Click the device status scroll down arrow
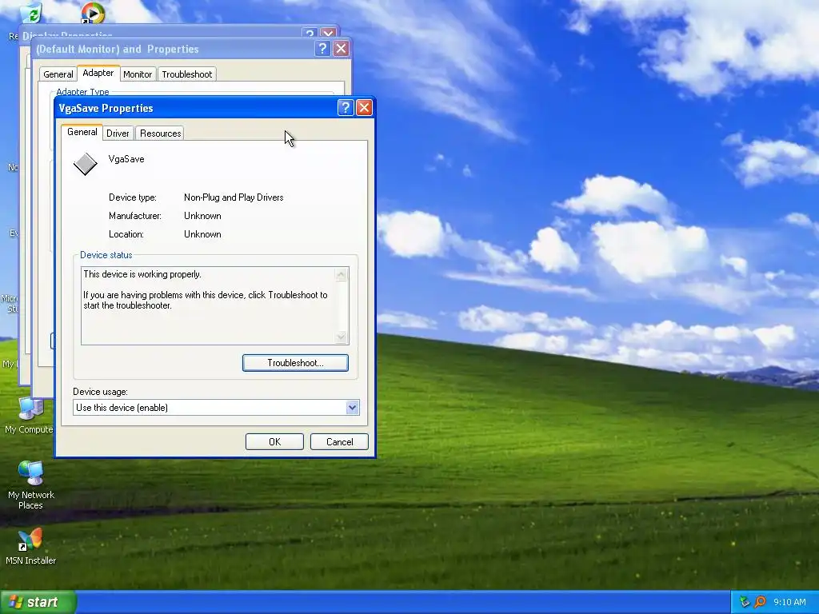The height and width of the screenshot is (614, 819). tap(341, 337)
